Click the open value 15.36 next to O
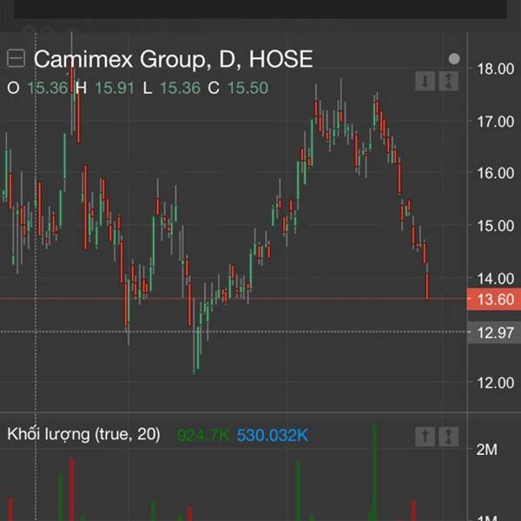Screen dimensions: 521x521 (x=48, y=88)
